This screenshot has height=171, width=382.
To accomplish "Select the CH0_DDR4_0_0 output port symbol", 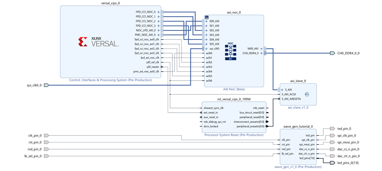I will click(332, 53).
